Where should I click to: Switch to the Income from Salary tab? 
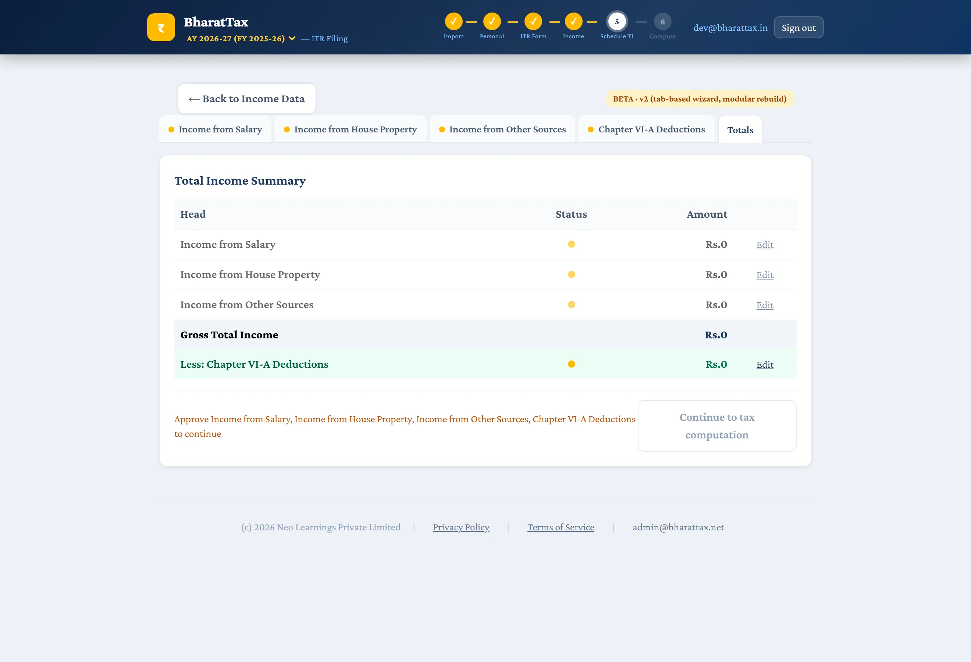tap(215, 129)
